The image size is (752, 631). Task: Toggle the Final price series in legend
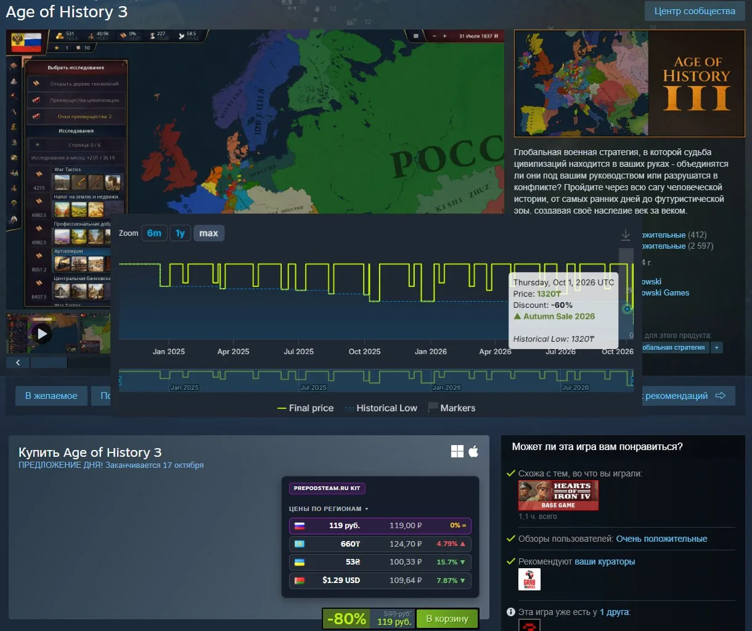pos(305,408)
